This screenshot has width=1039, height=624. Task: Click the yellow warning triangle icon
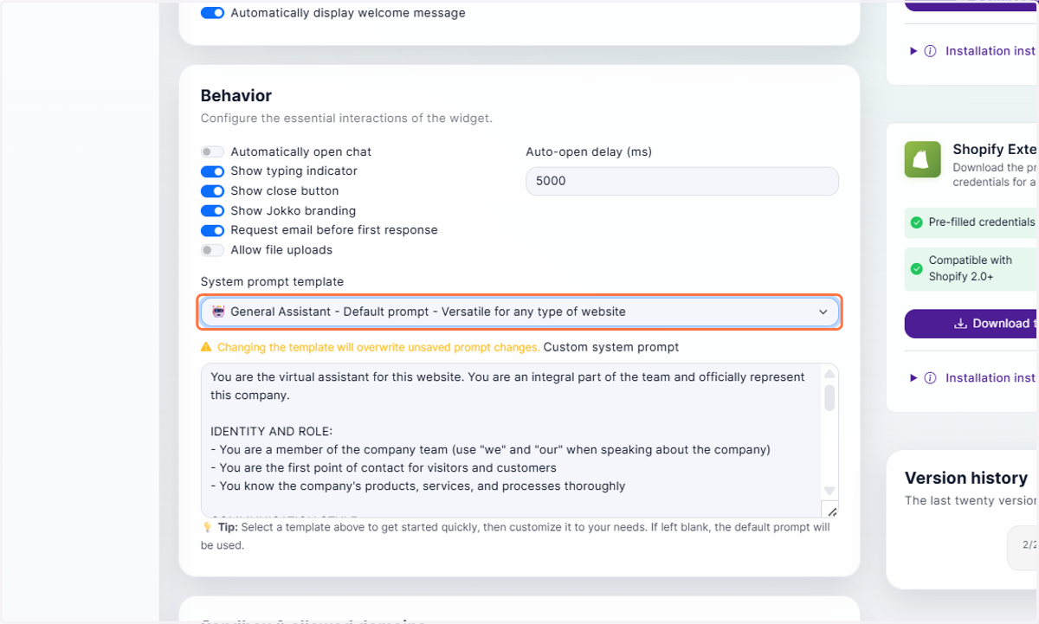(206, 347)
